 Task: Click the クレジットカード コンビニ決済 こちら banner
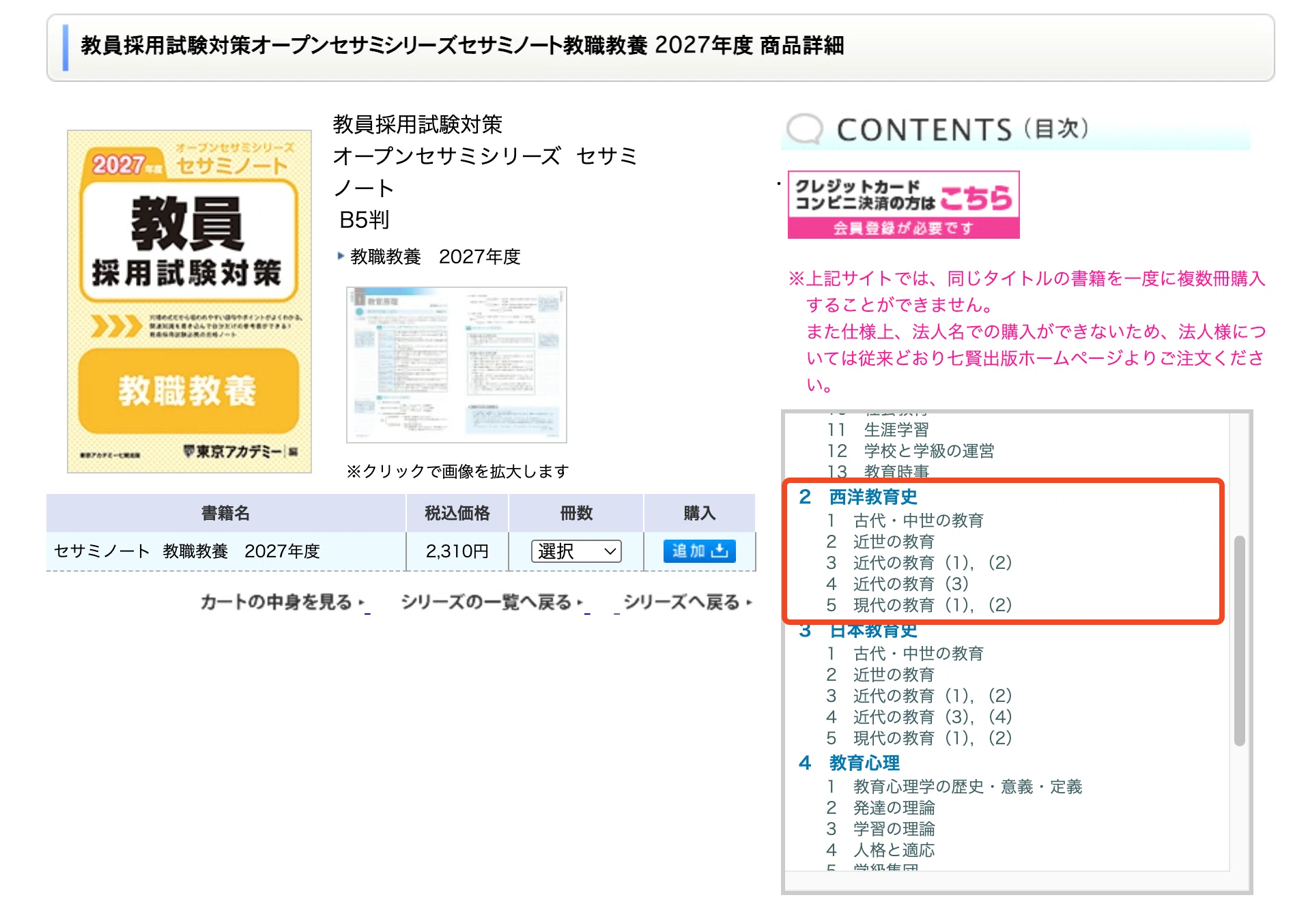click(903, 205)
